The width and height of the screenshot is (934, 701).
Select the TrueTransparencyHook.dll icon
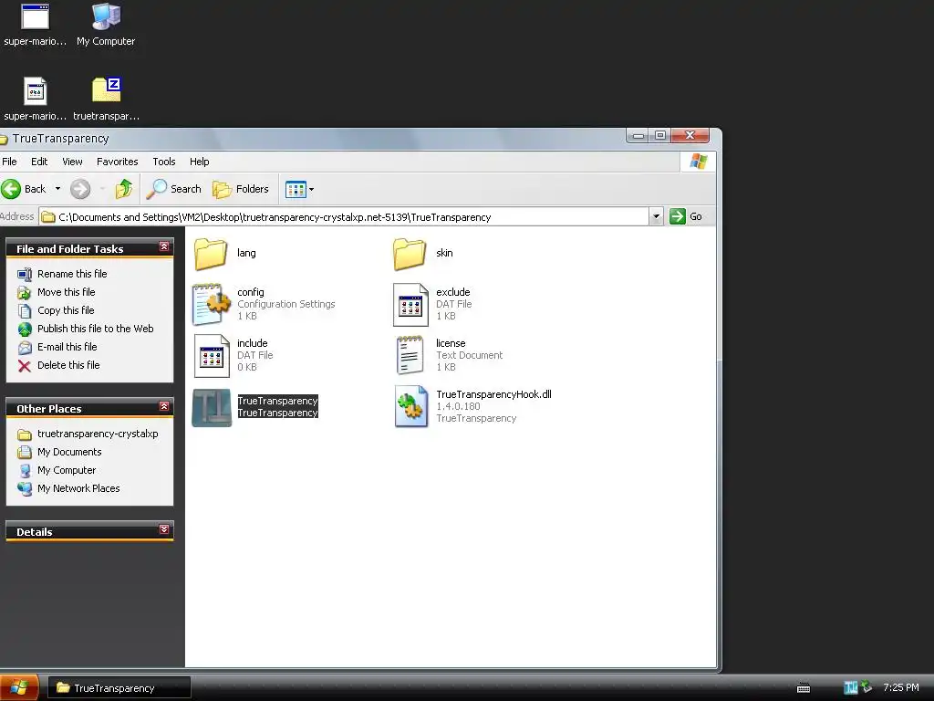(x=411, y=406)
